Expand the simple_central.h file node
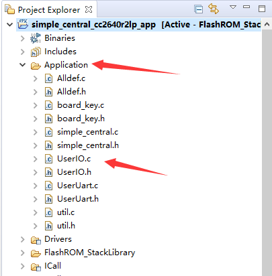272x276 pixels. click(36, 145)
